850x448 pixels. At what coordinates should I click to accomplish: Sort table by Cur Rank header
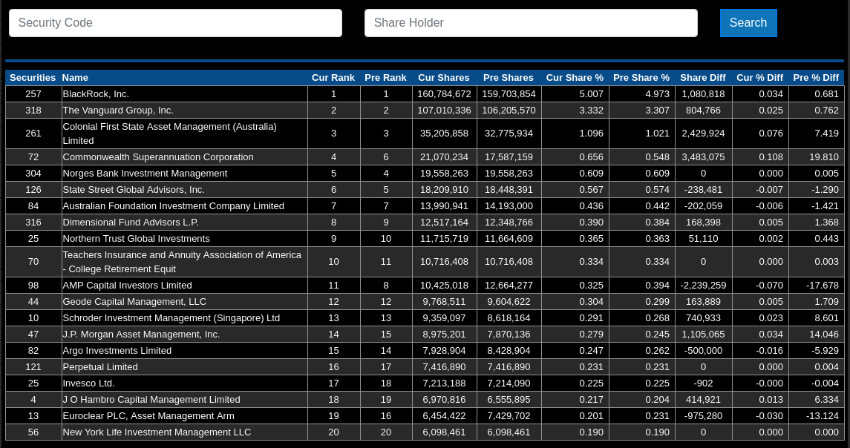[x=333, y=78]
